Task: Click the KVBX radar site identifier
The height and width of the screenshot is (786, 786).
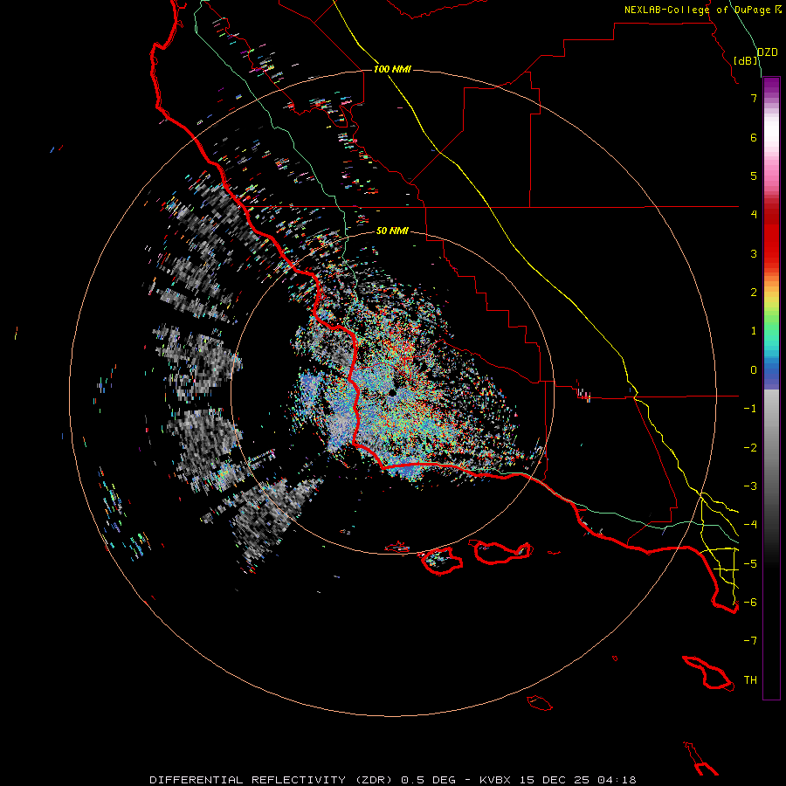Action: coord(496,780)
